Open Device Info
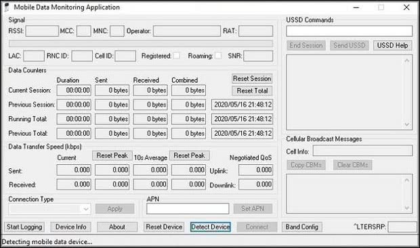The image size is (420, 248). click(x=70, y=227)
